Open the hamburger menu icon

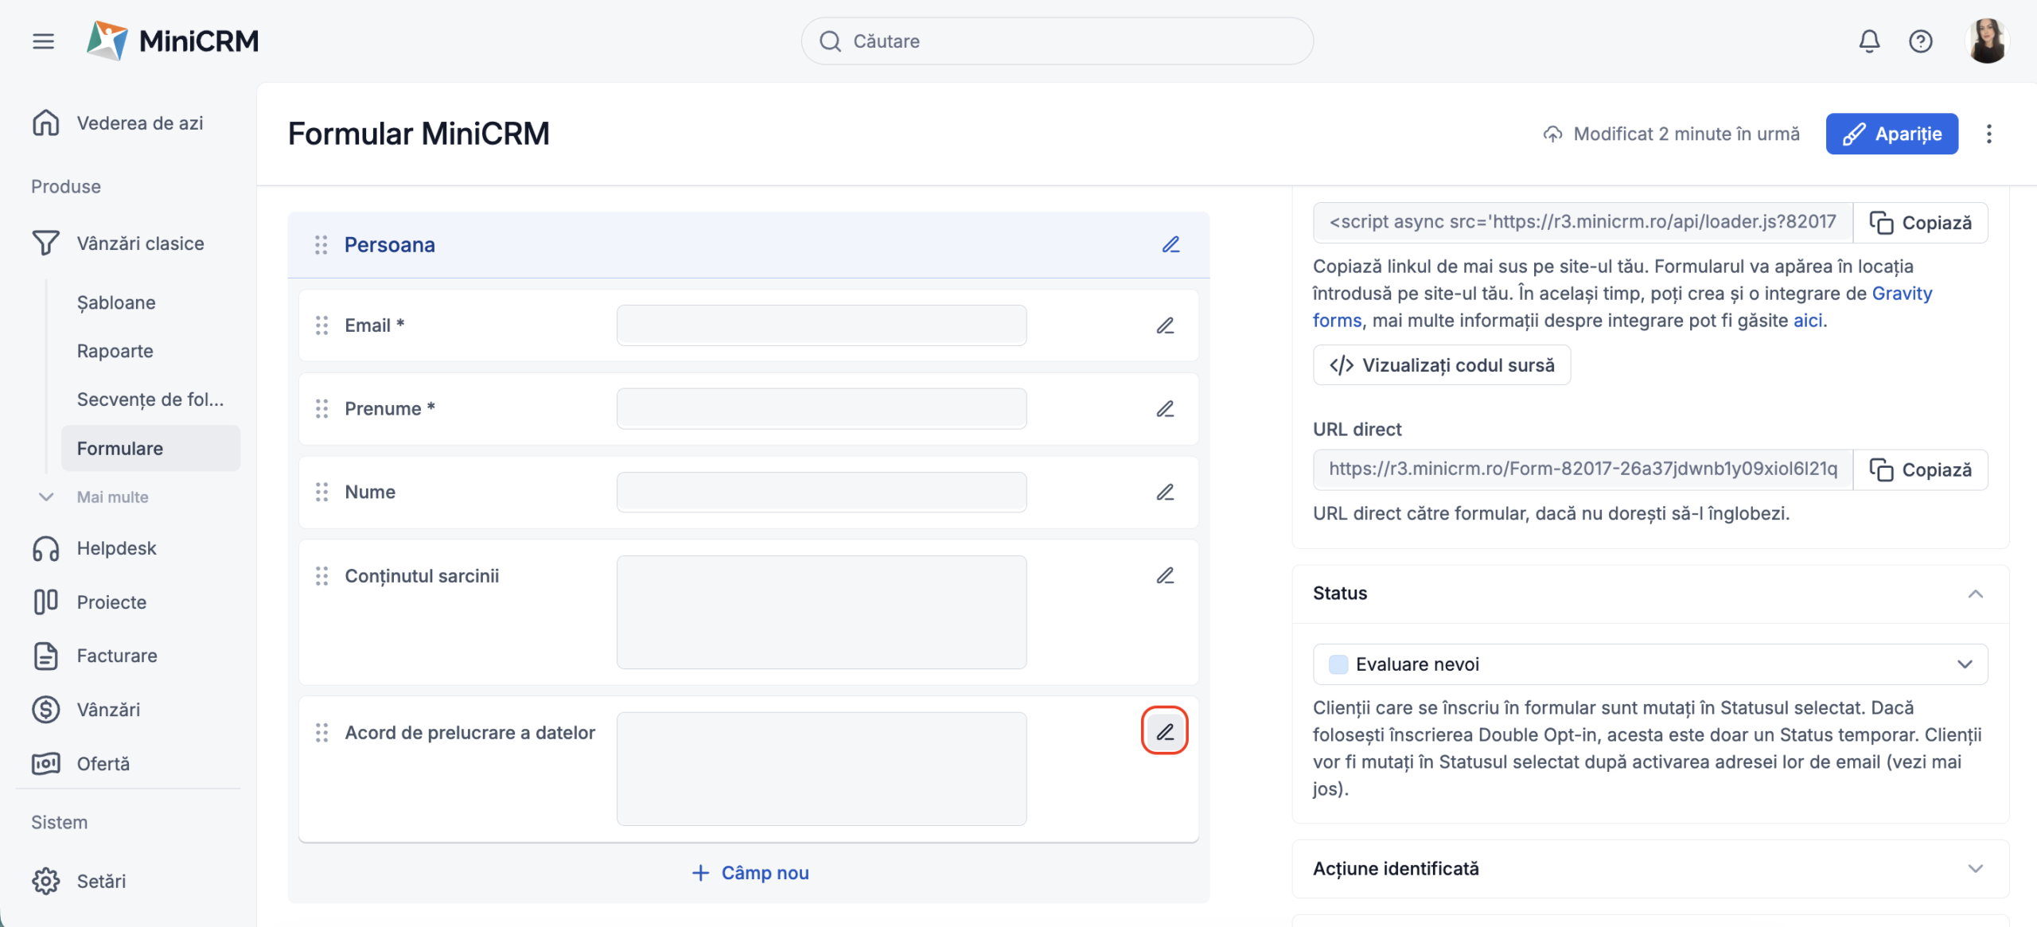(x=43, y=41)
